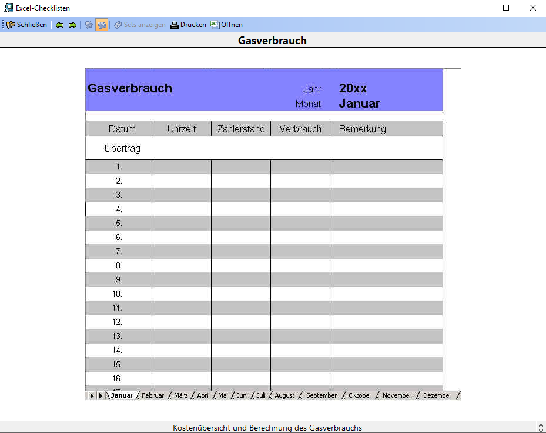Click the Zählerstand column header

pos(241,129)
